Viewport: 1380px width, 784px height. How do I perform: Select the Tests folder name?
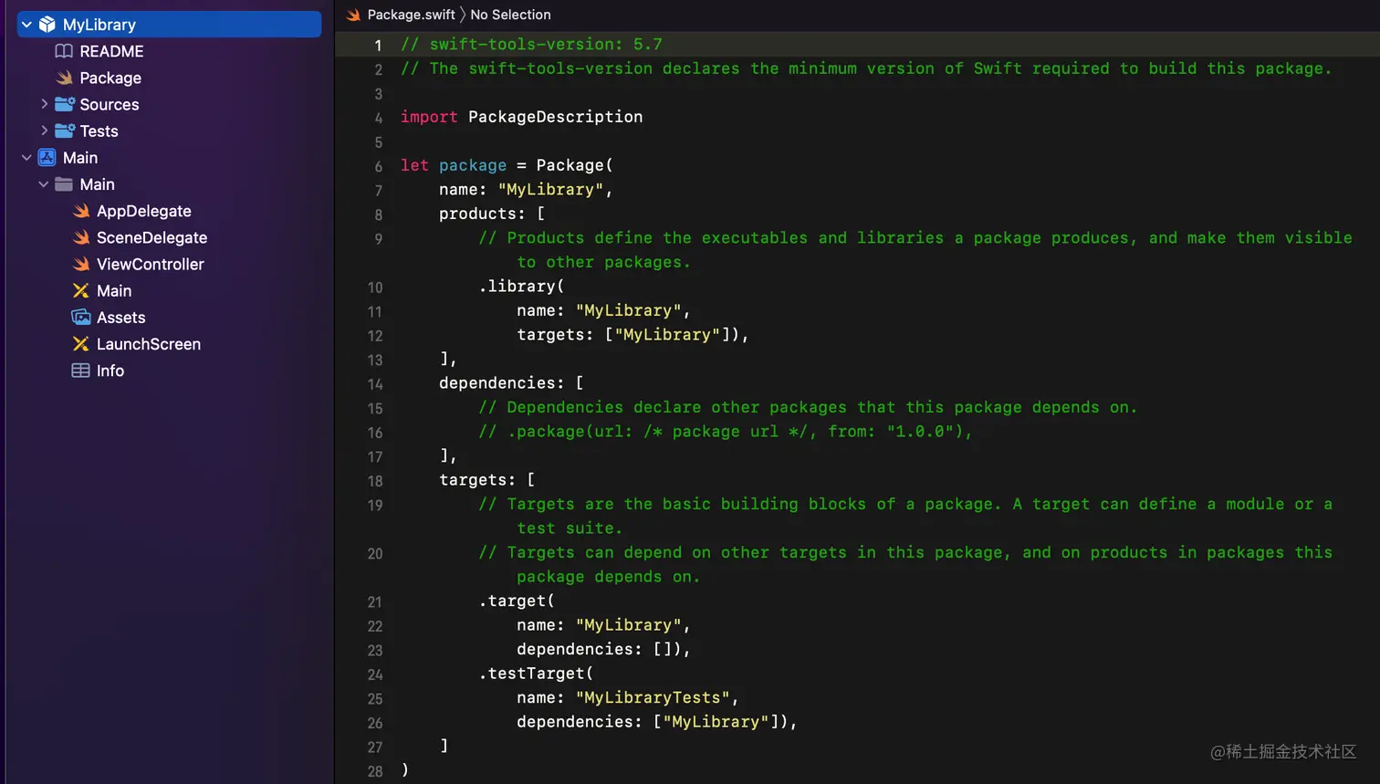coord(99,131)
